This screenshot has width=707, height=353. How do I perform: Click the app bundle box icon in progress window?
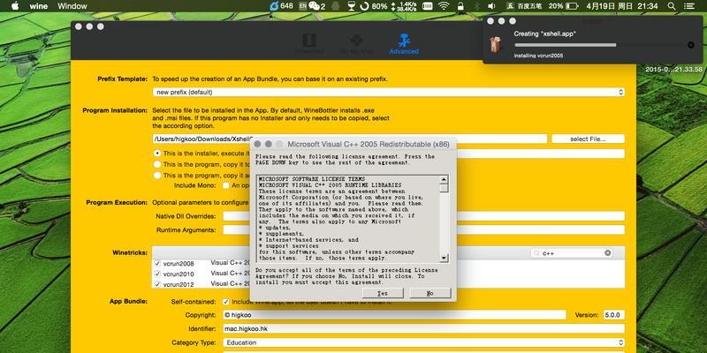(x=496, y=45)
